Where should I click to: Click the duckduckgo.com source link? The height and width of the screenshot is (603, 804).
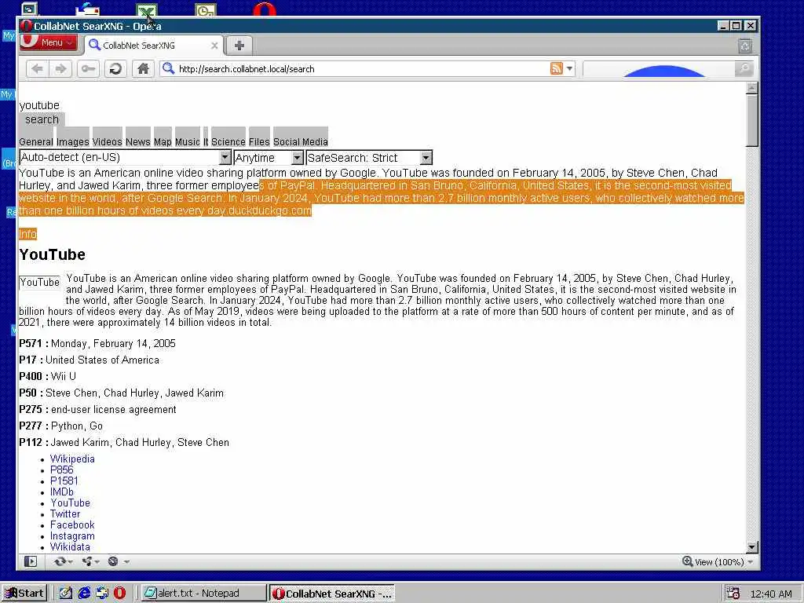pyautogui.click(x=270, y=210)
